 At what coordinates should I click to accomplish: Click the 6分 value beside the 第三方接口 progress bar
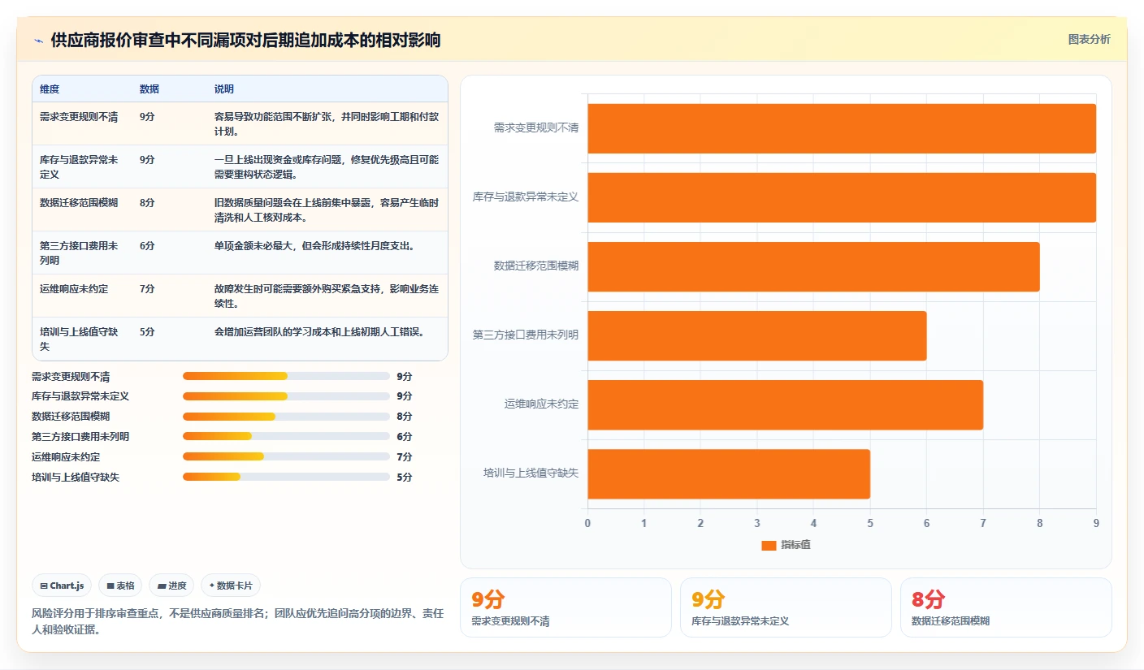coord(405,437)
